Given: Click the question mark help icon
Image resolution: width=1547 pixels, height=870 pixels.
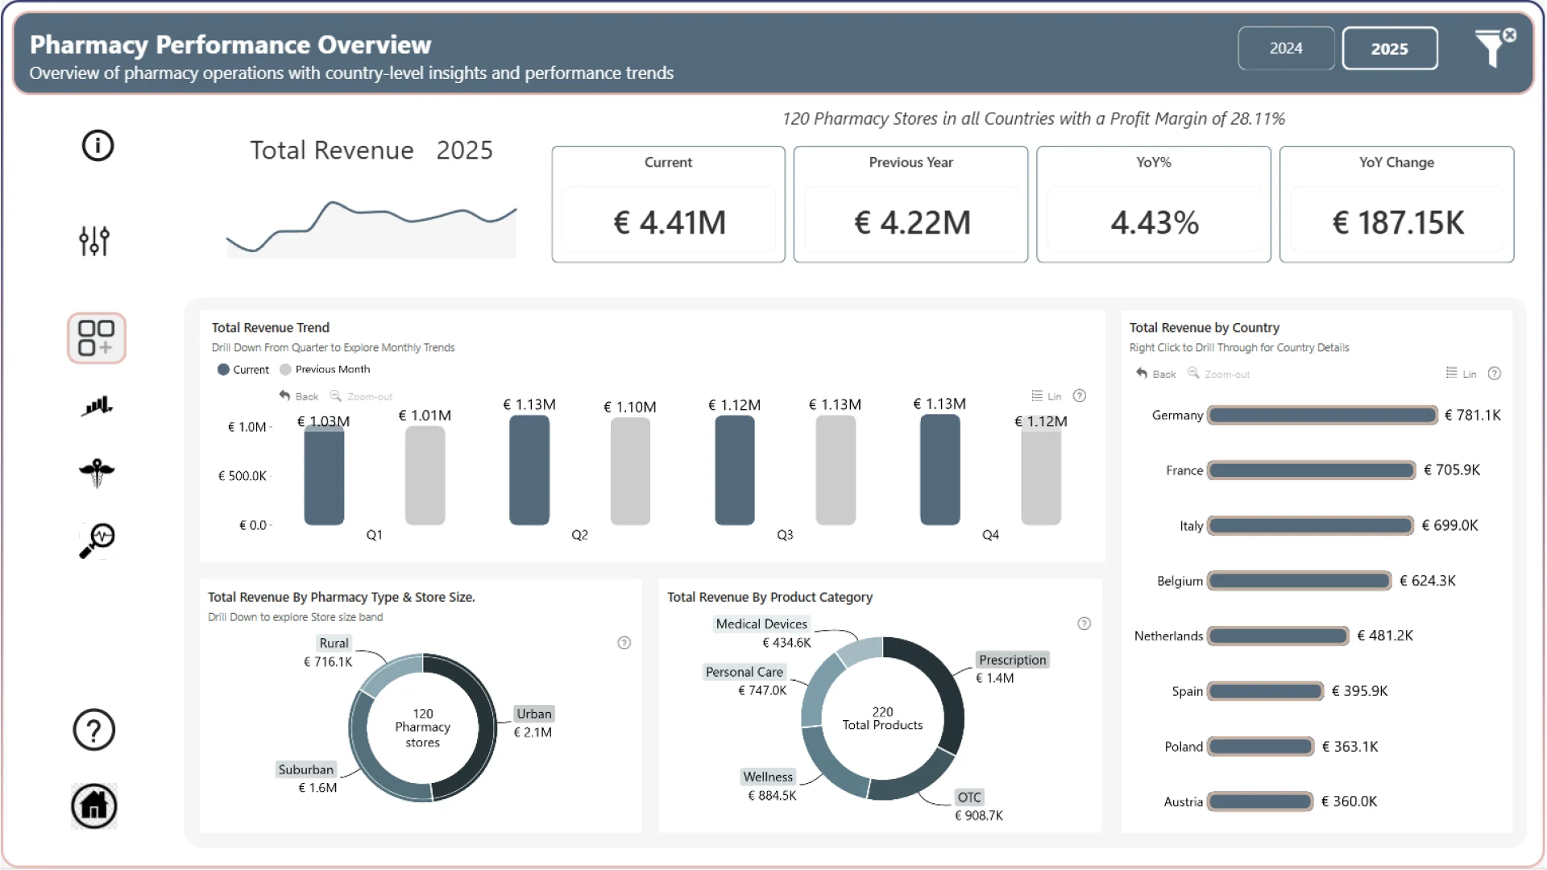Looking at the screenshot, I should click(x=94, y=730).
